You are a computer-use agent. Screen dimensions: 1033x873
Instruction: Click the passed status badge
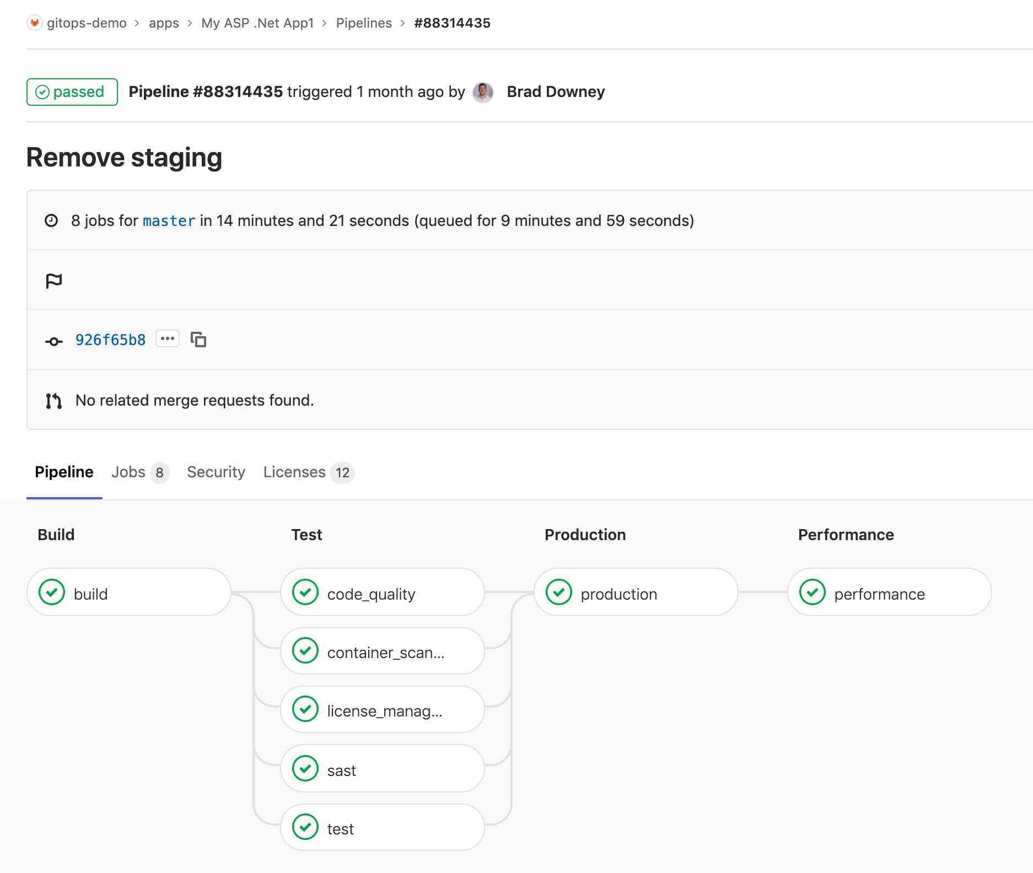pos(72,92)
